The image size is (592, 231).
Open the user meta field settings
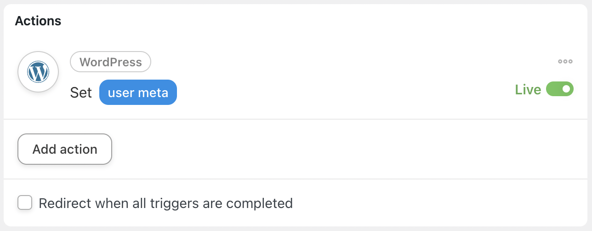pyautogui.click(x=138, y=92)
